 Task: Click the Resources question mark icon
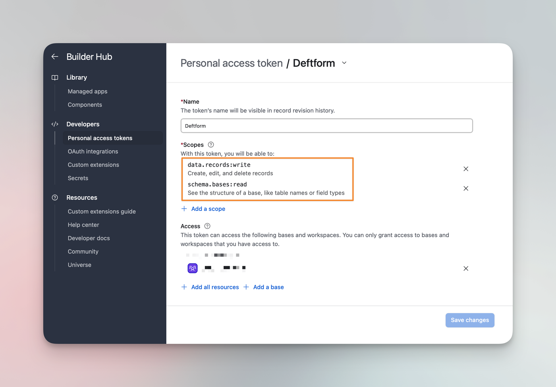click(x=55, y=197)
